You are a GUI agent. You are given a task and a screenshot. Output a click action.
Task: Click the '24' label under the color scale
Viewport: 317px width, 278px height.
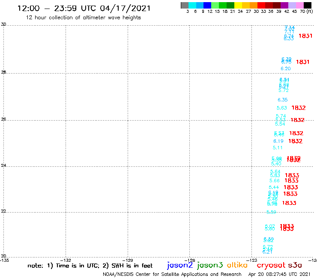(x=240, y=12)
